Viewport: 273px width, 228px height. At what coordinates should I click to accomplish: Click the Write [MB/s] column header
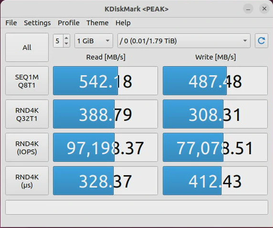point(216,57)
